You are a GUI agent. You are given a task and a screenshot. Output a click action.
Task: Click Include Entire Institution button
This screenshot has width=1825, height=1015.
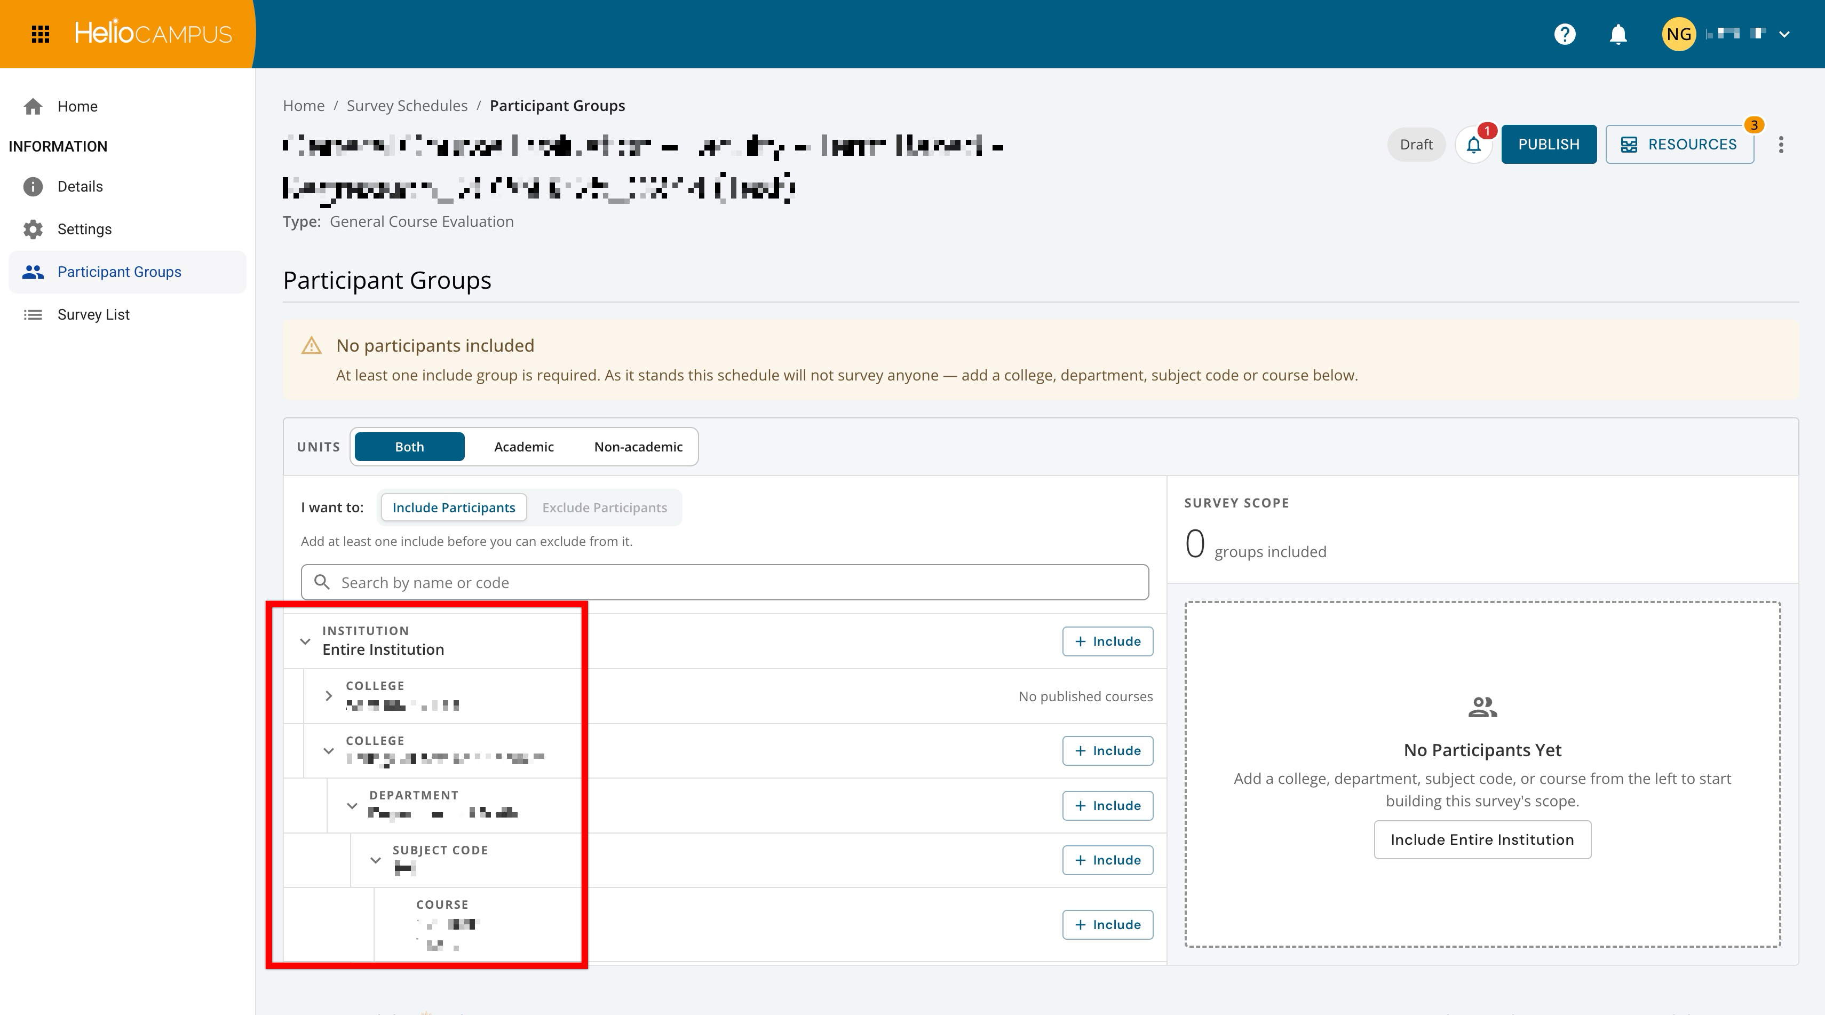1482,839
